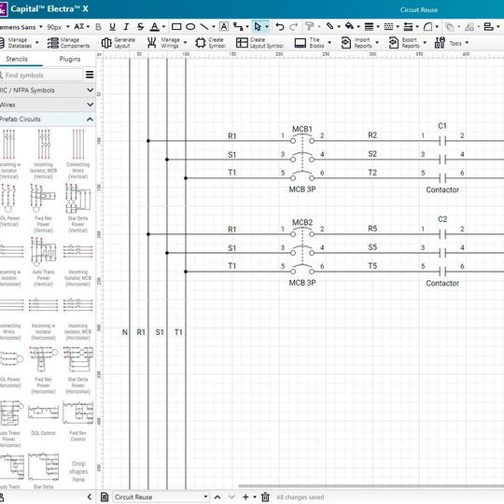Activate the pointer selection tool

[258, 27]
